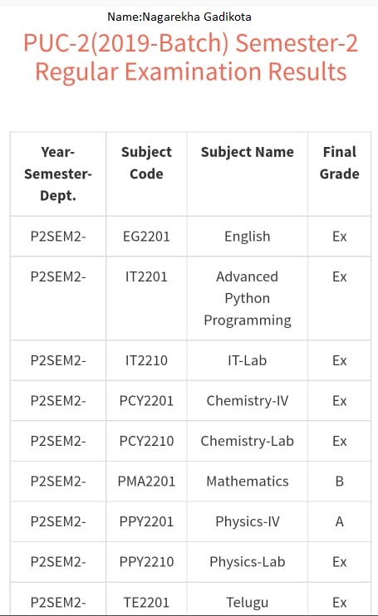Click subject code IT2210
378x616 pixels.
point(146,360)
